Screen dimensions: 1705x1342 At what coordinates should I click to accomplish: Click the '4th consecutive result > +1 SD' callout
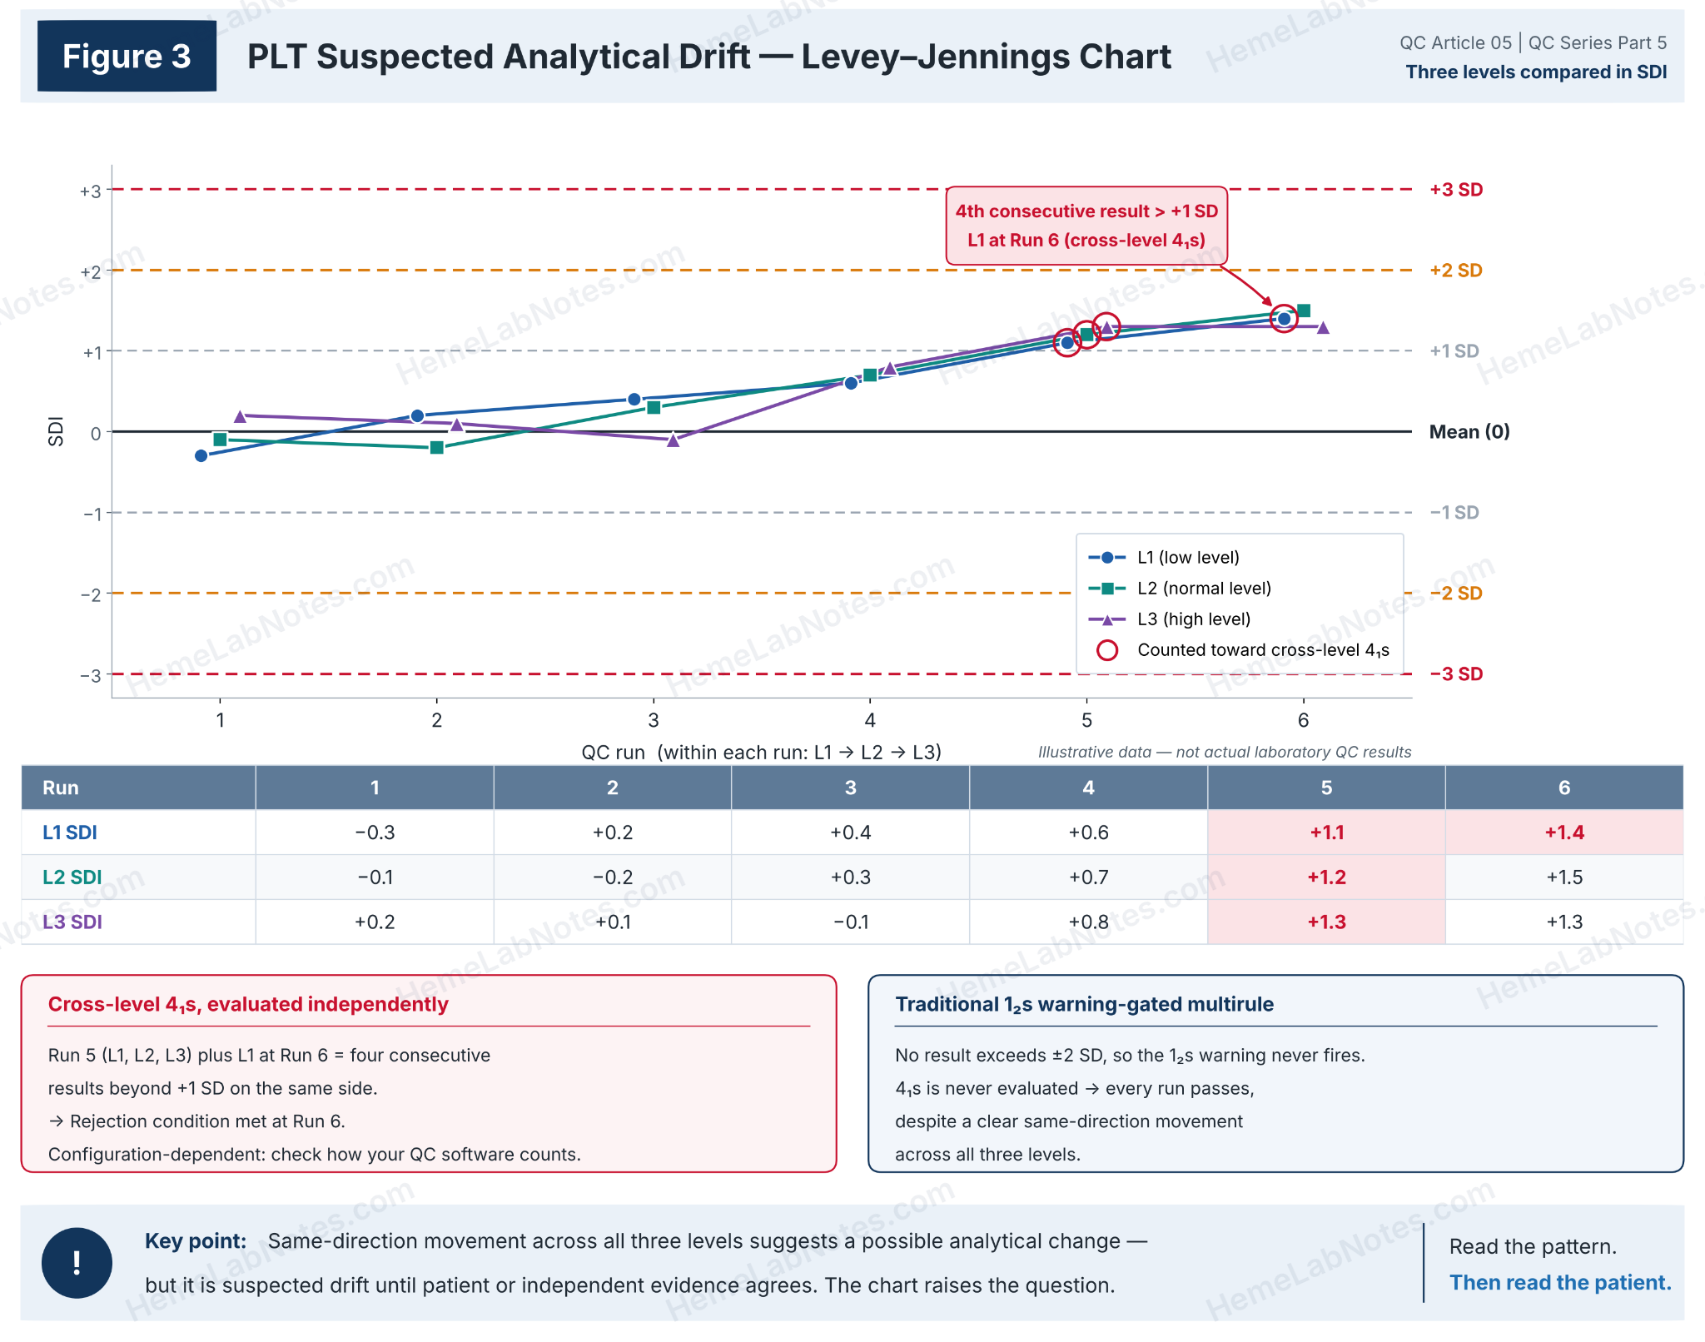[x=1086, y=226]
